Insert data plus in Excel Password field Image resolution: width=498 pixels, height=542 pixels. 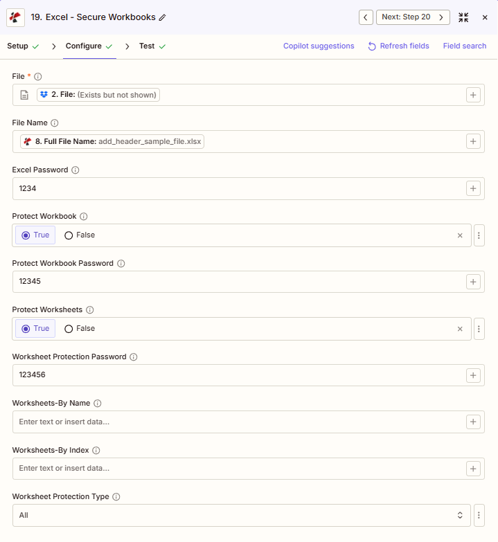[473, 188]
